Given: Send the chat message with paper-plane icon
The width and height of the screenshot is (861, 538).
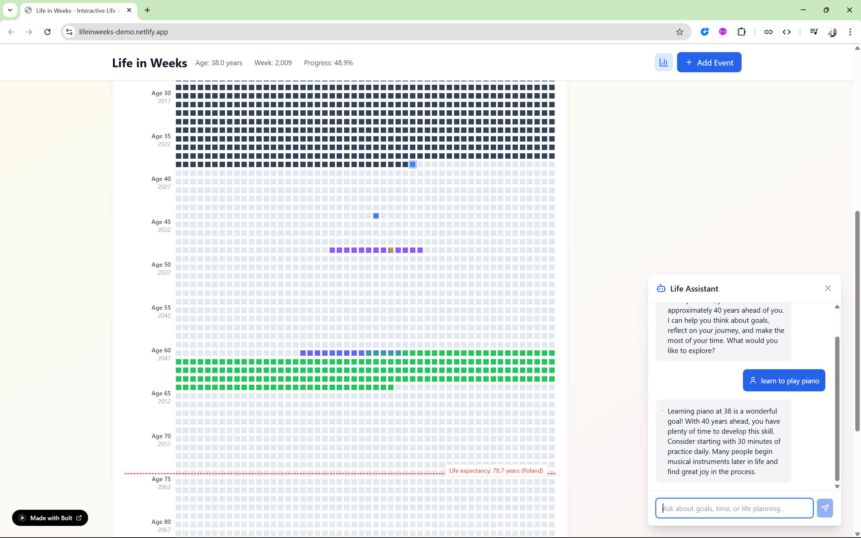Looking at the screenshot, I should pos(824,508).
